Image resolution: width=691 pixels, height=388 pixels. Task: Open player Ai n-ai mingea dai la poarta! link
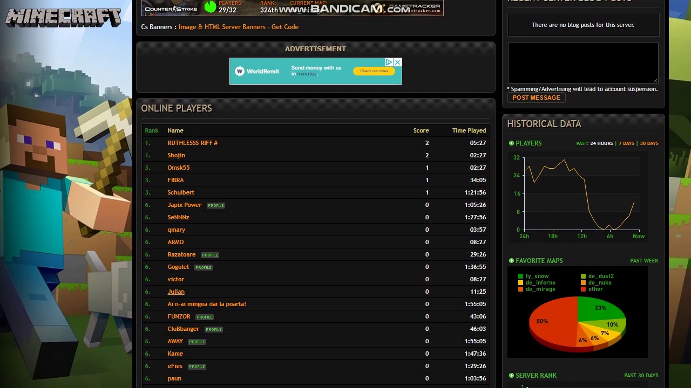[207, 304]
